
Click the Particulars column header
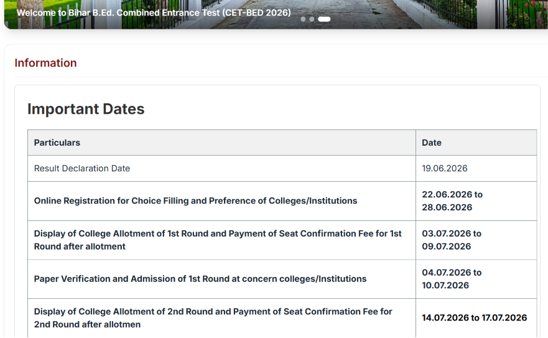(x=57, y=143)
